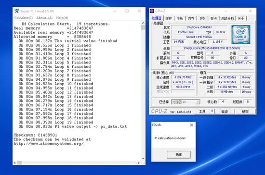Click the Super PI horizontal scrollbar thumb
The height and width of the screenshot is (175, 265).
tap(19, 163)
